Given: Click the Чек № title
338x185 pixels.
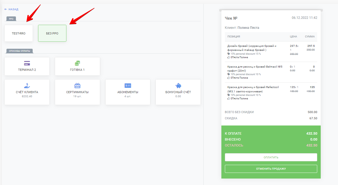Looking at the screenshot, I should pos(231,18).
